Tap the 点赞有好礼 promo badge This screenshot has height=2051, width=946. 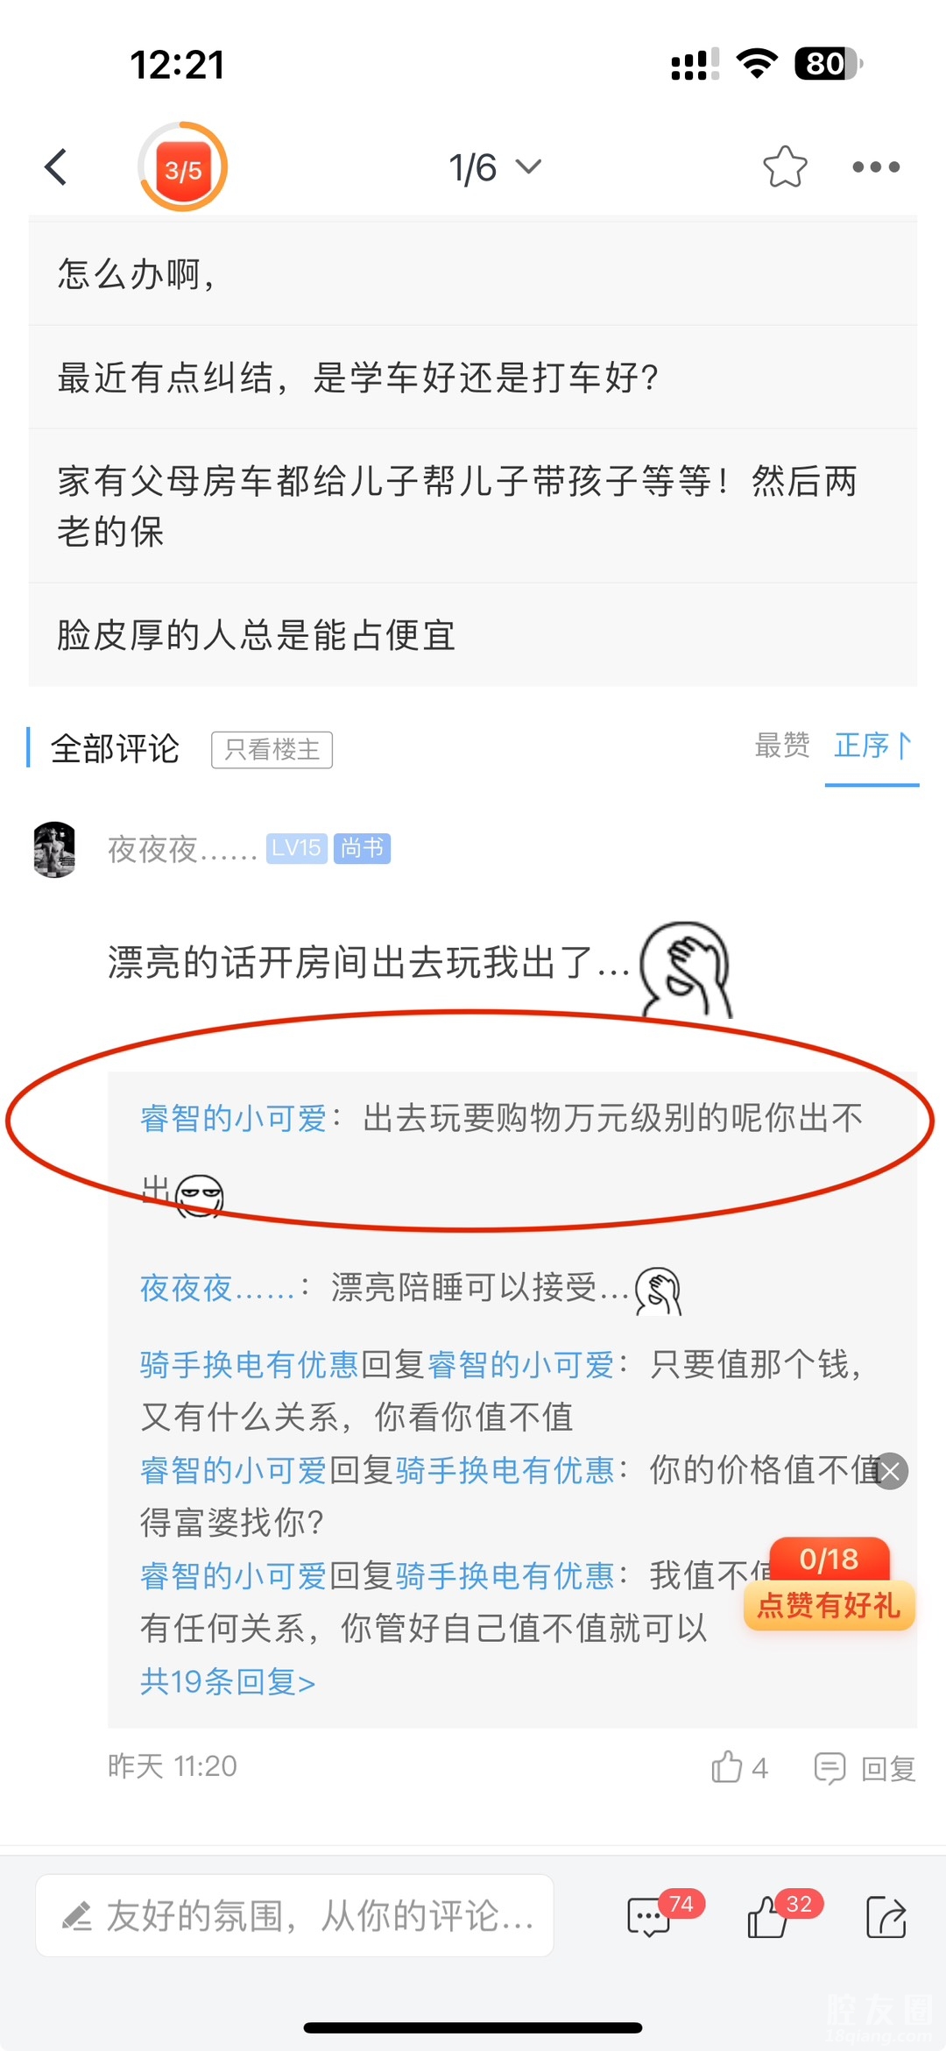(x=829, y=1586)
